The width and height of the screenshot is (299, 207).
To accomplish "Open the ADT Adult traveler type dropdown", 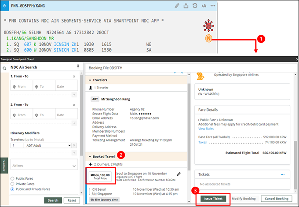I will point(47,145).
